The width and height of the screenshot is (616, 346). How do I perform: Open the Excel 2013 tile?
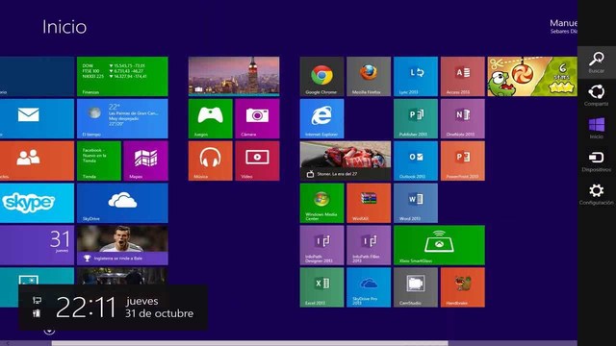click(x=321, y=287)
